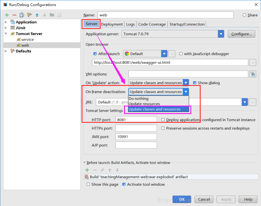Move before-launch task up
Viewport: 261px width, 206px height.
pos(110,170)
